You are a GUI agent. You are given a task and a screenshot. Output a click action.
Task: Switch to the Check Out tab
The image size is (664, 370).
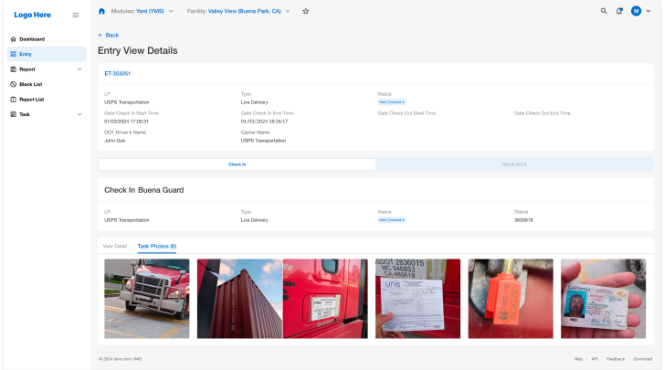514,164
